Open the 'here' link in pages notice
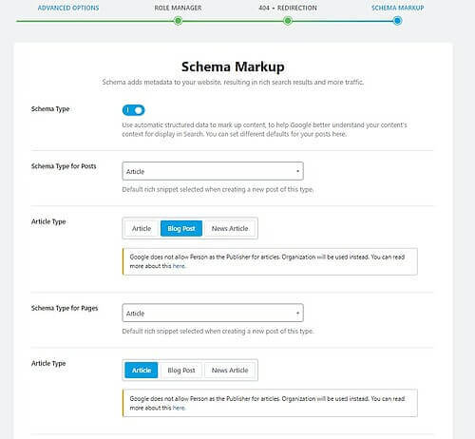Viewport: 475px width, 439px height. (x=179, y=408)
